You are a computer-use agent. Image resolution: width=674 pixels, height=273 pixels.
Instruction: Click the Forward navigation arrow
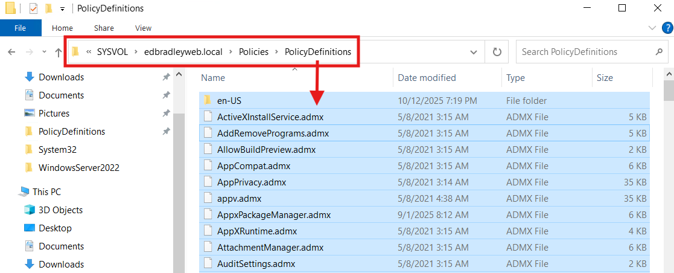tap(29, 52)
